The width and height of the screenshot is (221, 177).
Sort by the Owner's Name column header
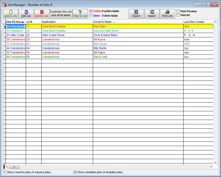click(102, 22)
